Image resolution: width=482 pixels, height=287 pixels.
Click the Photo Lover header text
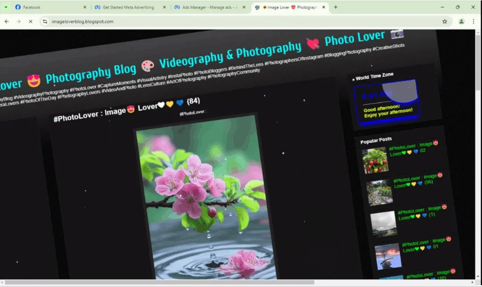(355, 38)
